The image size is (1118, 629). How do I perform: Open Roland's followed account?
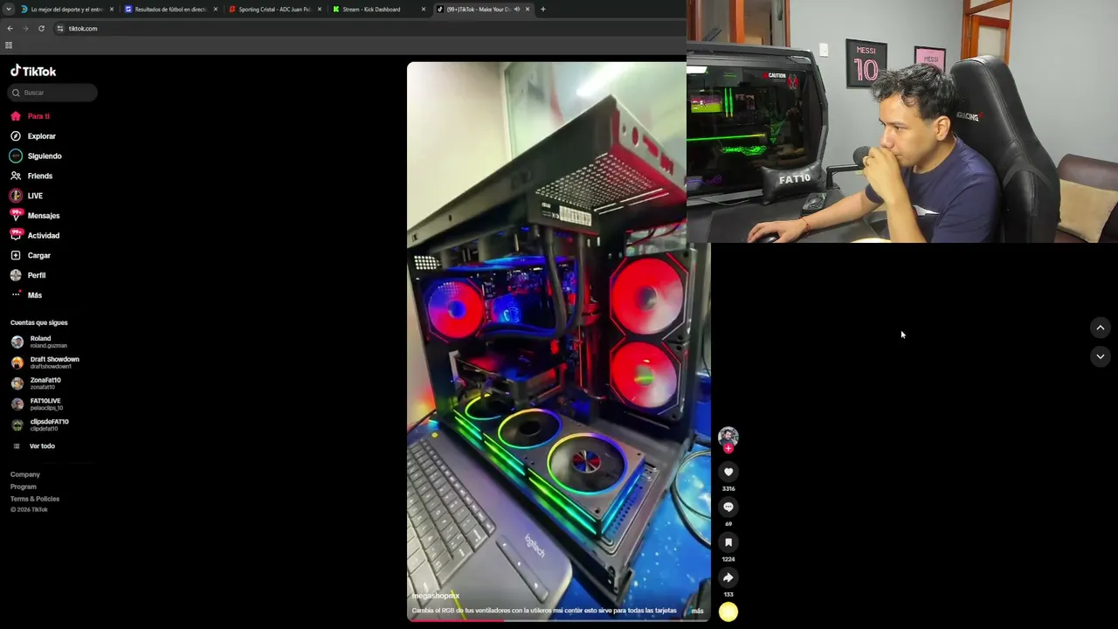click(48, 342)
